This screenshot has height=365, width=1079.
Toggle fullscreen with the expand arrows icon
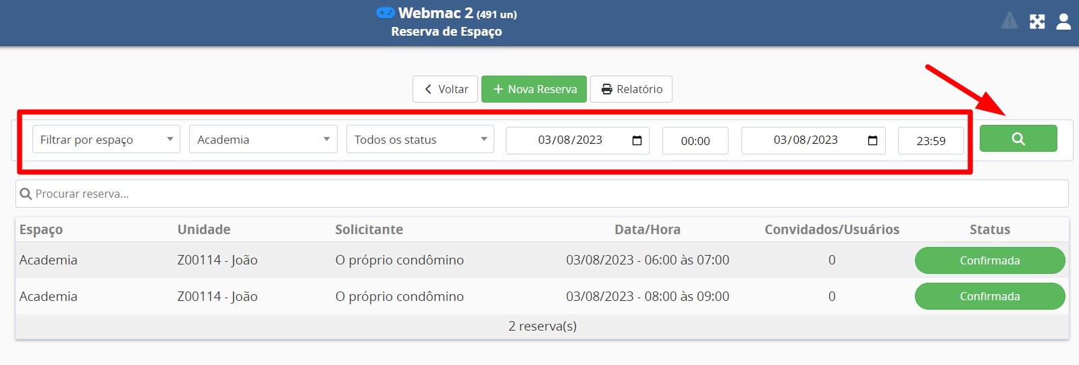1036,22
